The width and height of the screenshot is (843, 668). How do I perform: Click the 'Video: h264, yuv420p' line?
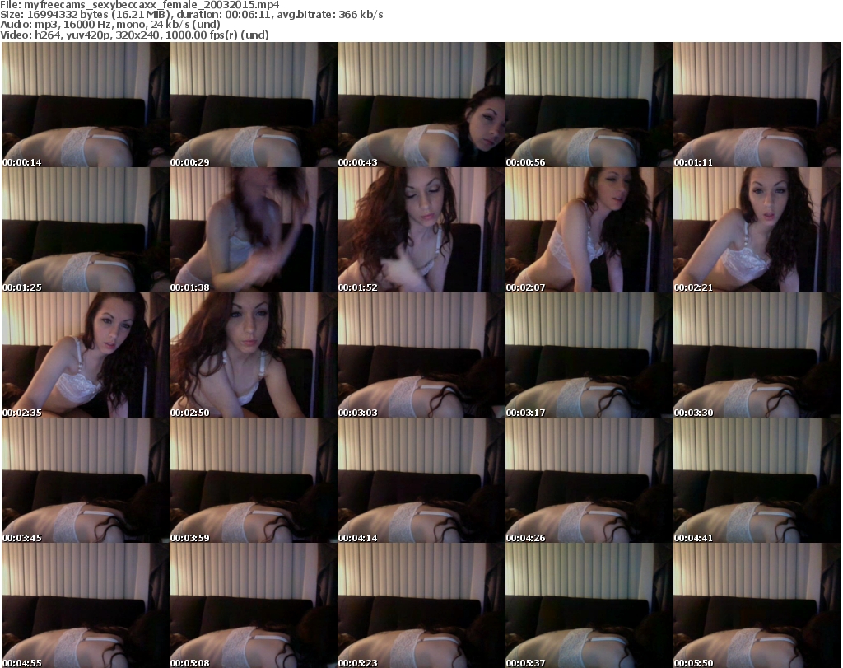pyautogui.click(x=134, y=35)
